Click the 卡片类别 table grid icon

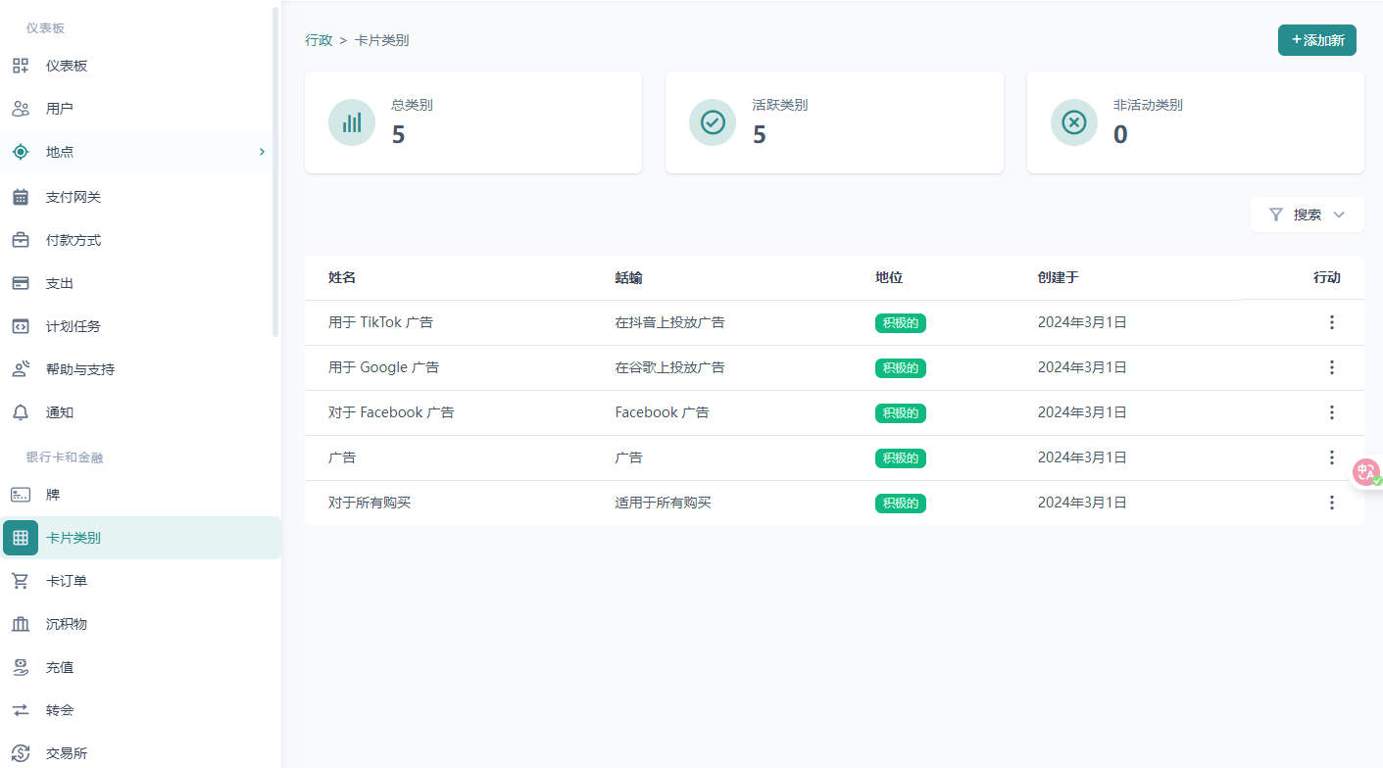tap(21, 538)
